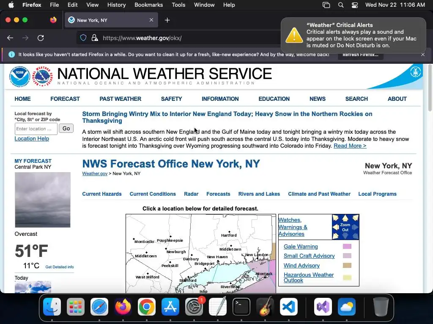This screenshot has width=433, height=324.
Task: Go back with the browser back arrow
Action: [10, 38]
